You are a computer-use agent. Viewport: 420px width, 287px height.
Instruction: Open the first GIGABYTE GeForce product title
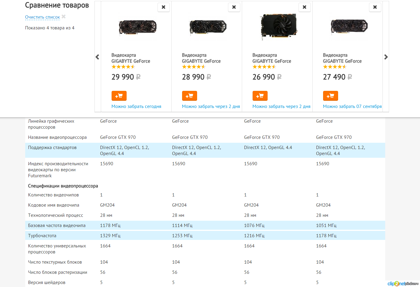click(x=130, y=58)
